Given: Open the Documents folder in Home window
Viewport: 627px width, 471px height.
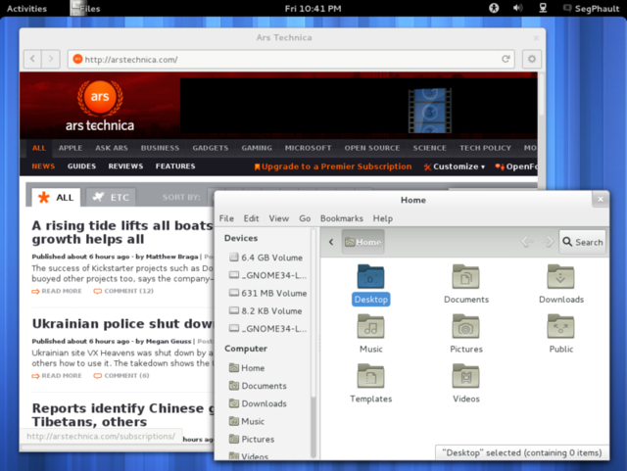Looking at the screenshot, I should [466, 277].
